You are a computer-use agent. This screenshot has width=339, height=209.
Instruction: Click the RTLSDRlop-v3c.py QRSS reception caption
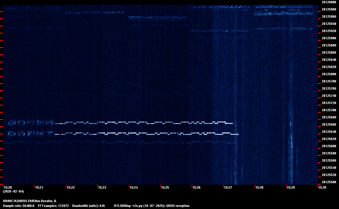point(152,206)
